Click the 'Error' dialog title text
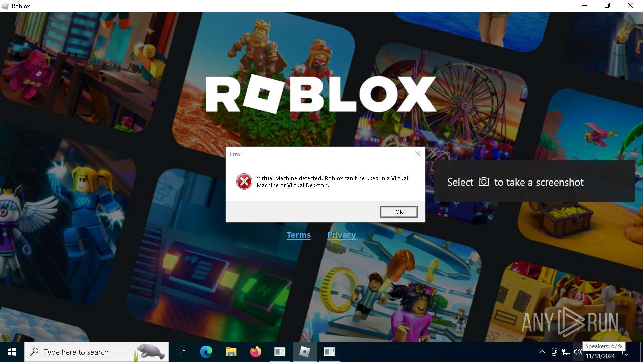 point(236,154)
